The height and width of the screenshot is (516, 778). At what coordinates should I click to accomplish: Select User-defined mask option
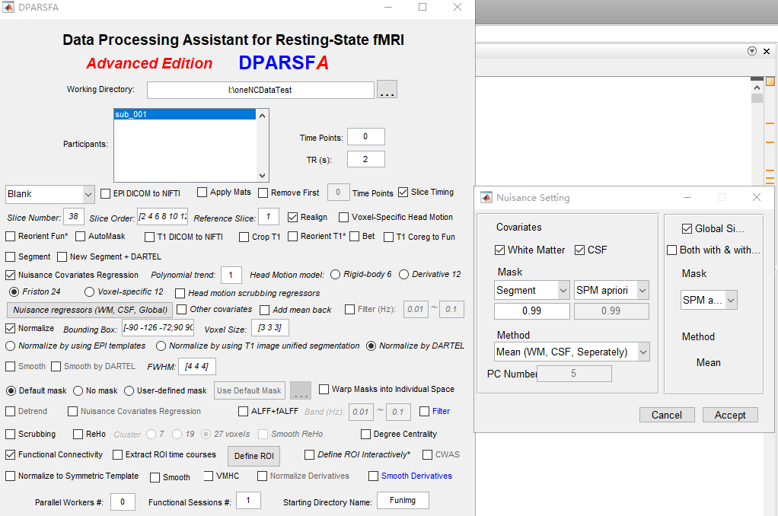(x=129, y=391)
